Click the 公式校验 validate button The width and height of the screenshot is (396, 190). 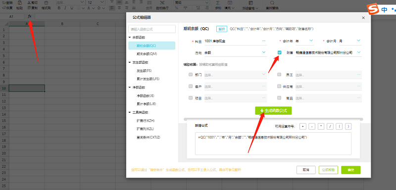[328, 170]
